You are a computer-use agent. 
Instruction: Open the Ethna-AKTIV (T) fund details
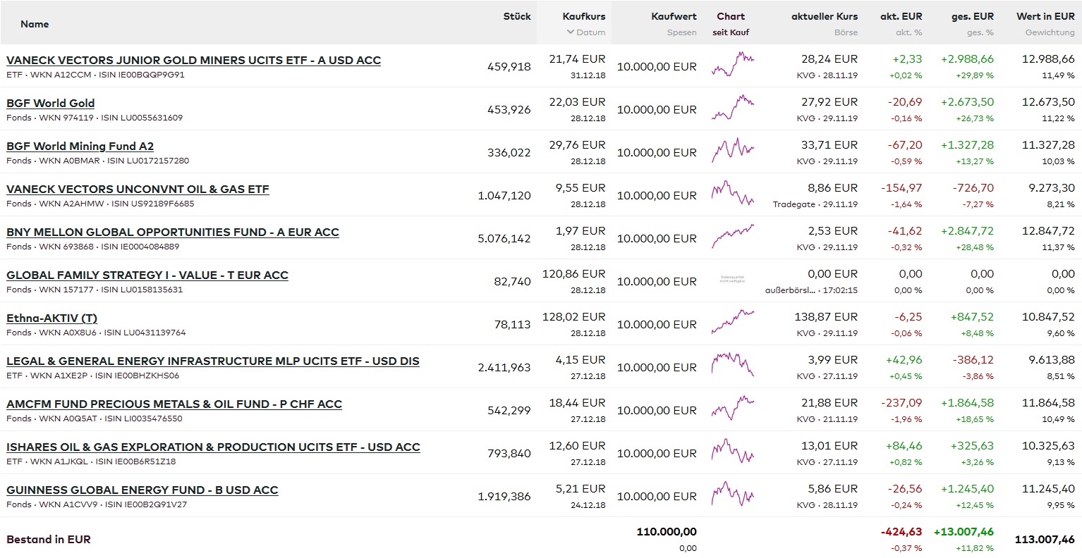click(51, 318)
